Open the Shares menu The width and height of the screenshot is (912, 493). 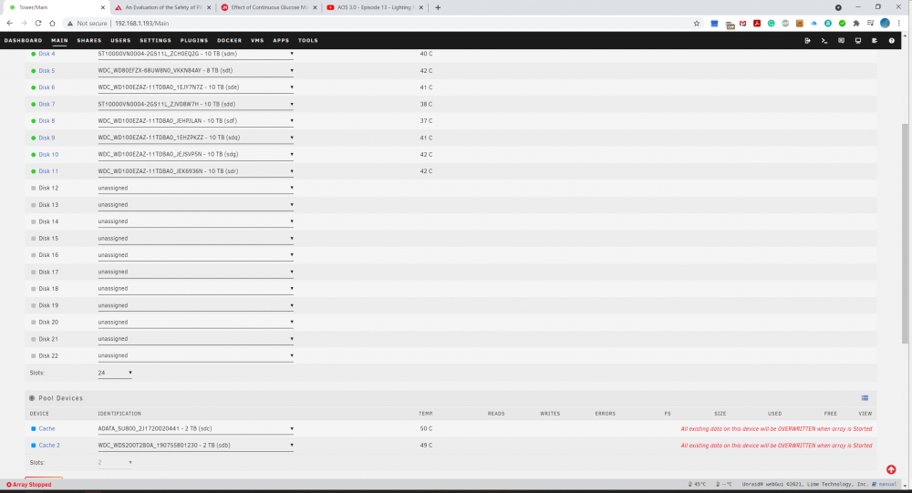click(x=89, y=41)
